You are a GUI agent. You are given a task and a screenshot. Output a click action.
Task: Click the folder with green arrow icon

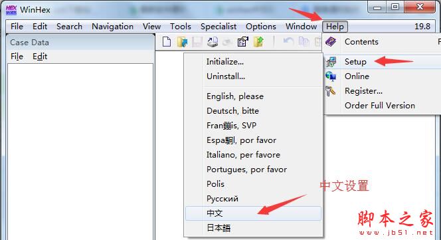pos(258,42)
